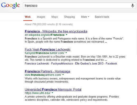137x105 pixels.
Task: Expand arrow next to fuckyeahfrancisco.tumblr.com URL
Action: tap(66, 53)
